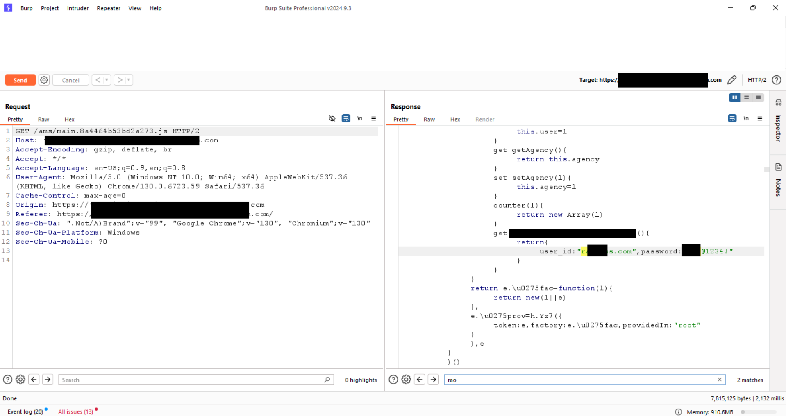The image size is (786, 416).
Task: Click the Response search field containing 'rao'
Action: pos(585,380)
